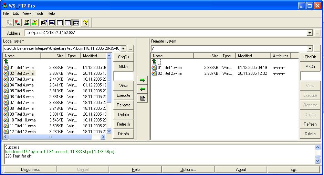Sort local list by Size column header
The height and width of the screenshot is (175, 324).
(53, 56)
